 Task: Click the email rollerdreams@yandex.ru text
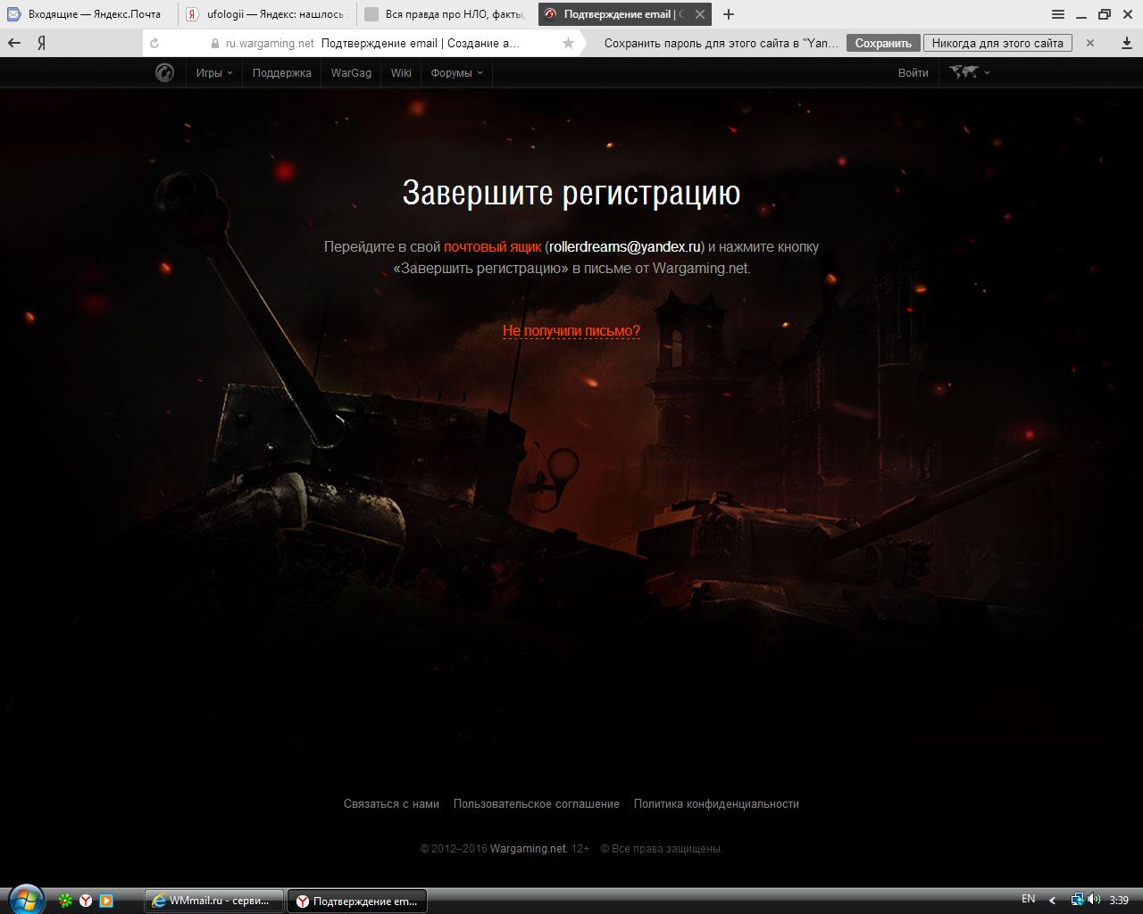pos(625,246)
